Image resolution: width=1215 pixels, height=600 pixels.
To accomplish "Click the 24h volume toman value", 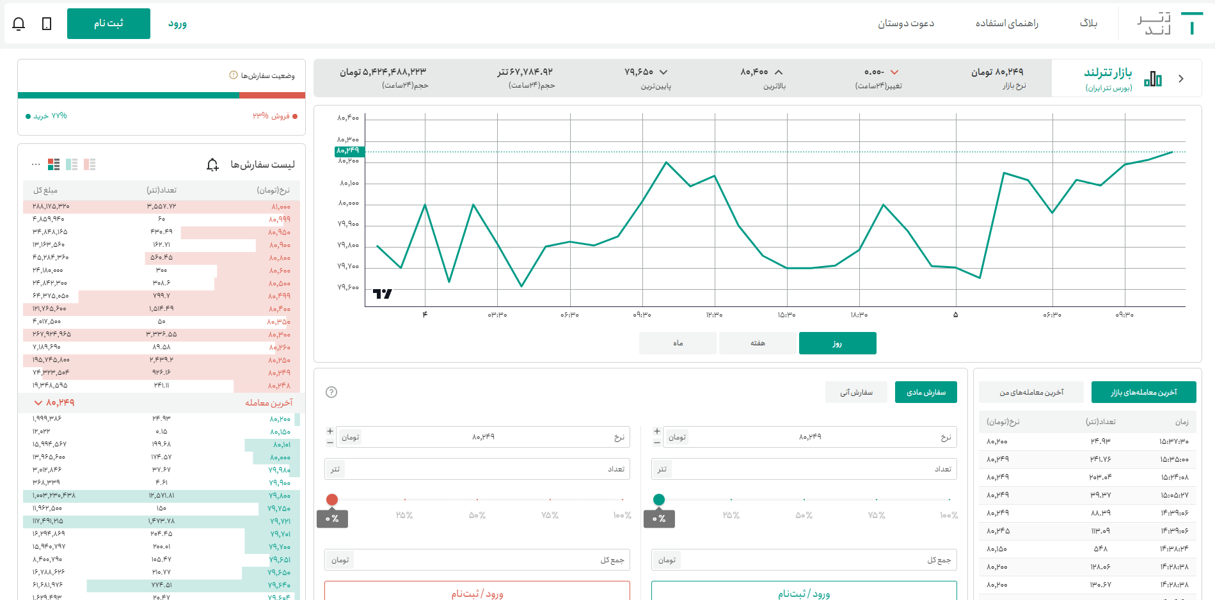I will click(x=383, y=72).
